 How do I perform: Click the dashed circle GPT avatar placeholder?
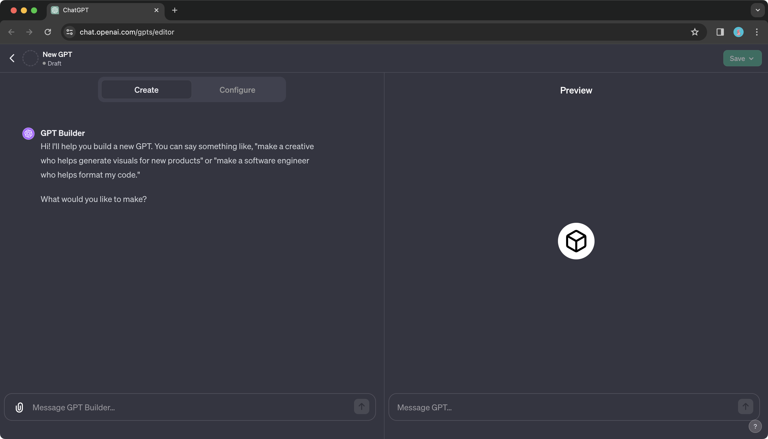(30, 58)
